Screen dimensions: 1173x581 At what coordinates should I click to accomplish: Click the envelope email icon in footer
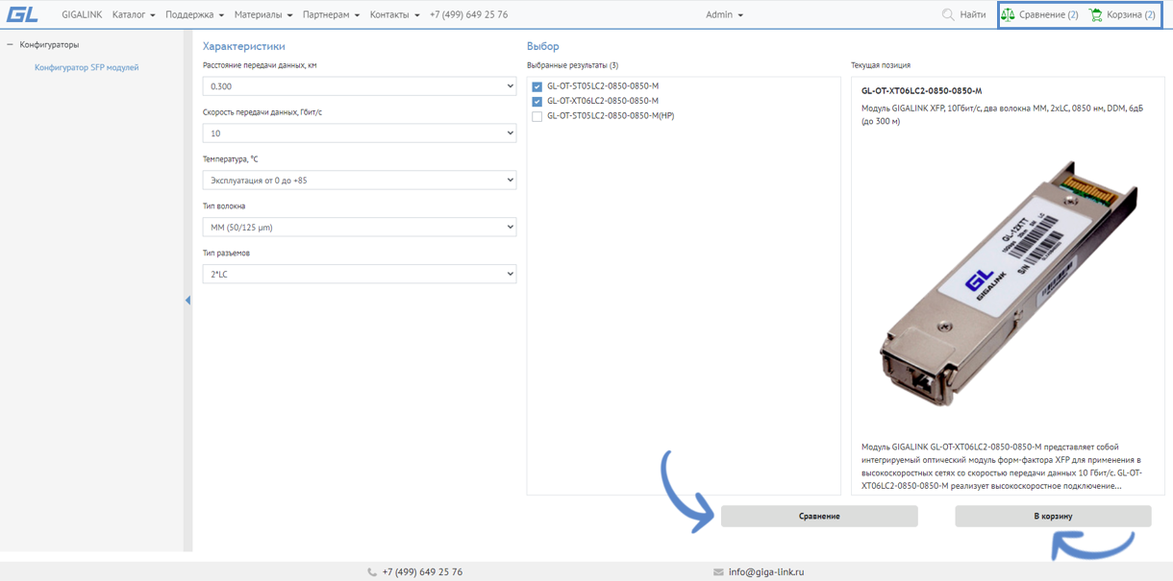pyautogui.click(x=718, y=572)
